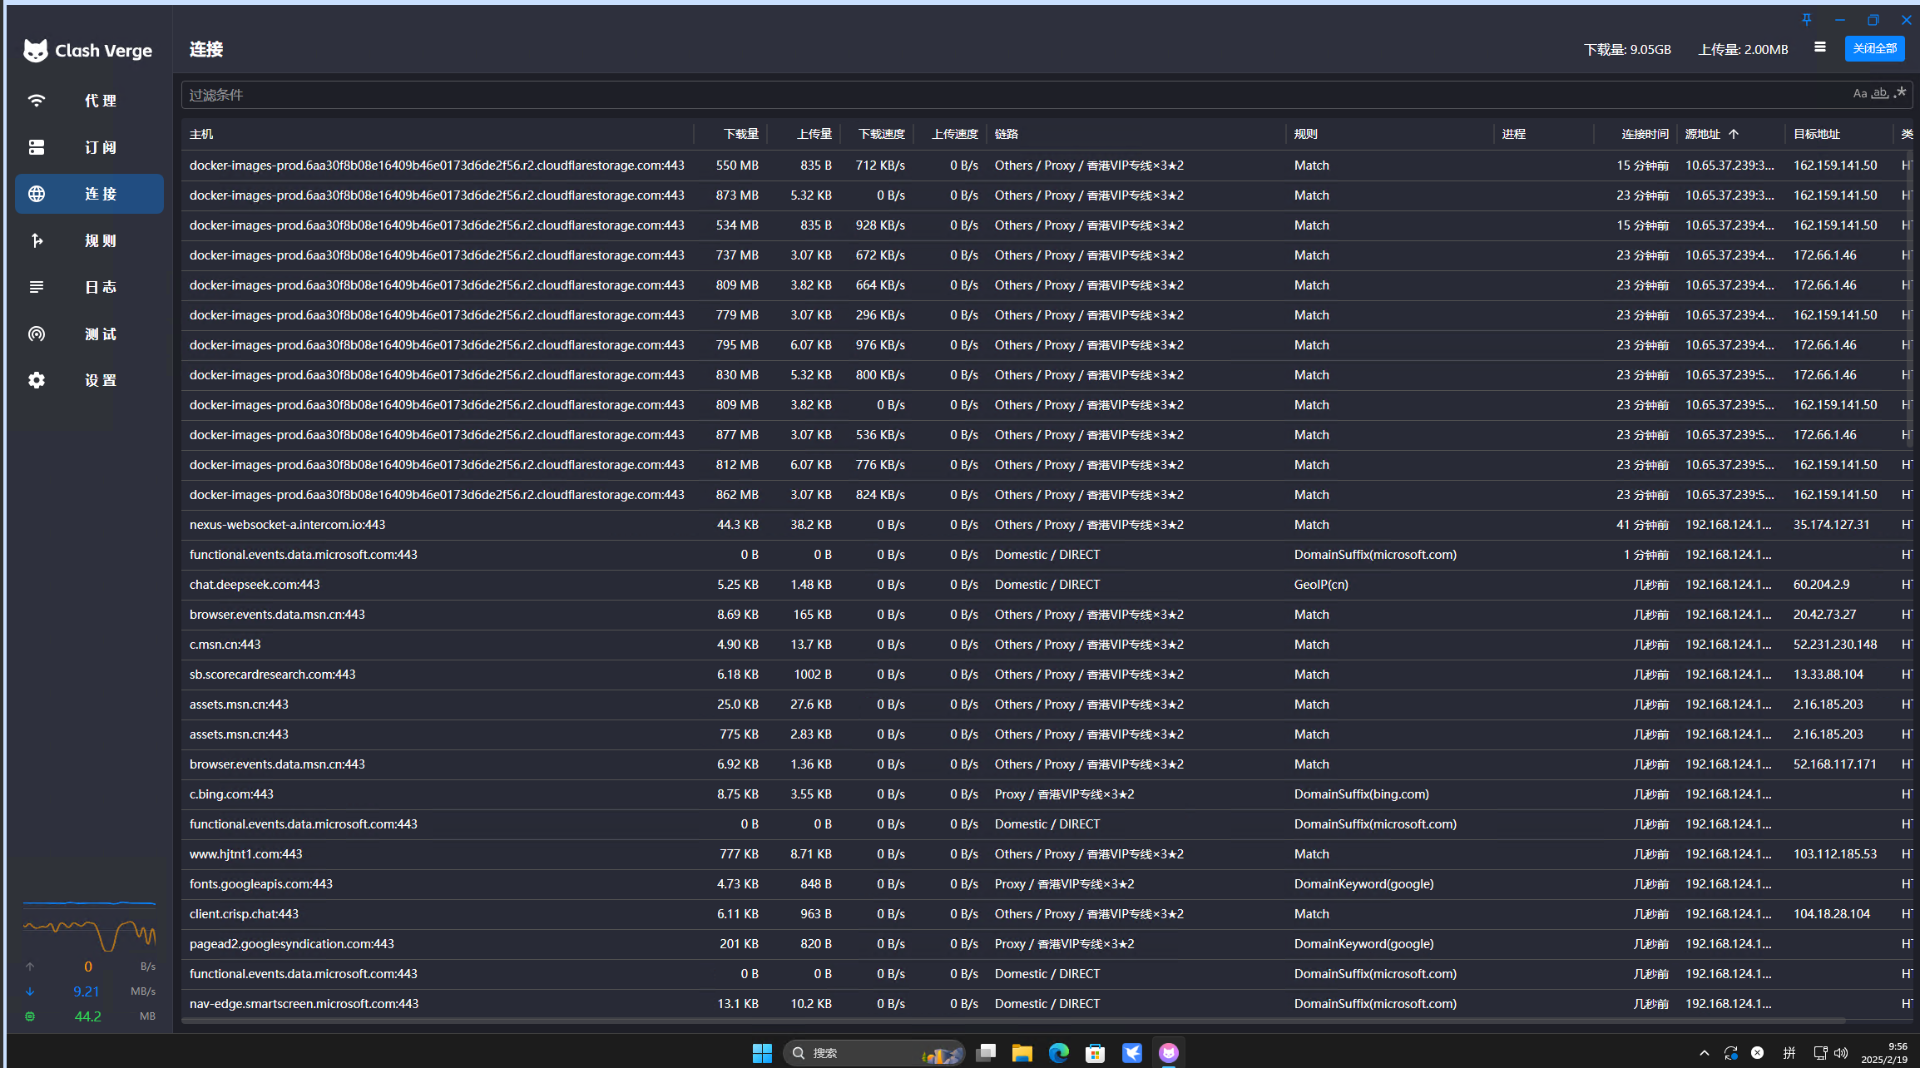Image resolution: width=1920 pixels, height=1068 pixels.
Task: Open the Test (测试) page via its radar icon
Action: click(x=37, y=334)
